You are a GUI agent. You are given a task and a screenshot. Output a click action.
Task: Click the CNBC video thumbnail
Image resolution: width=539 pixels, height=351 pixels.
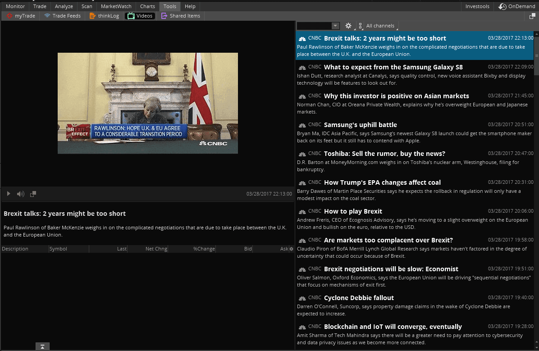(x=148, y=103)
